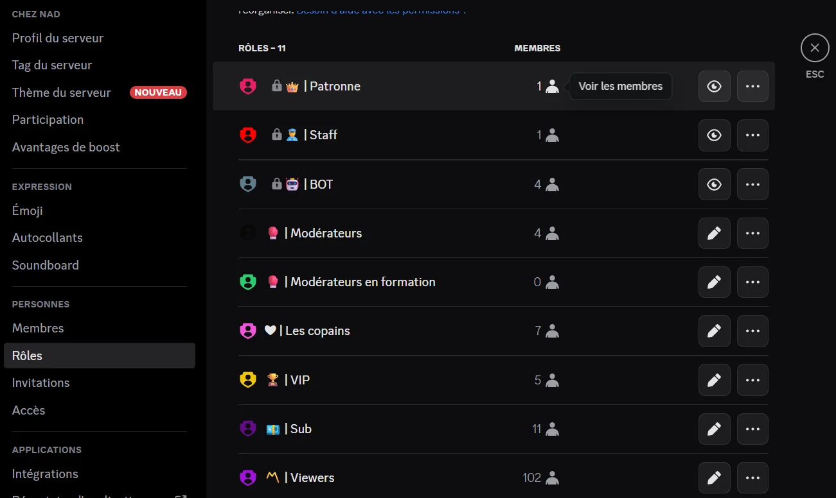
Task: Open three-dots menu for Modérateurs en formation
Action: click(752, 282)
